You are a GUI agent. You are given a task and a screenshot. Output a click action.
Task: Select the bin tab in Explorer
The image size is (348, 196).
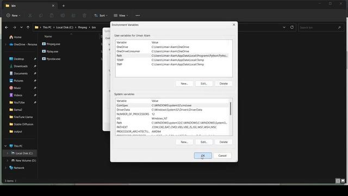point(30,6)
